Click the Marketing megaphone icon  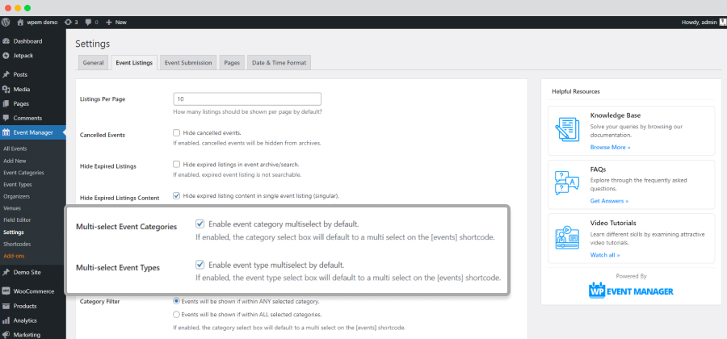(x=6, y=335)
